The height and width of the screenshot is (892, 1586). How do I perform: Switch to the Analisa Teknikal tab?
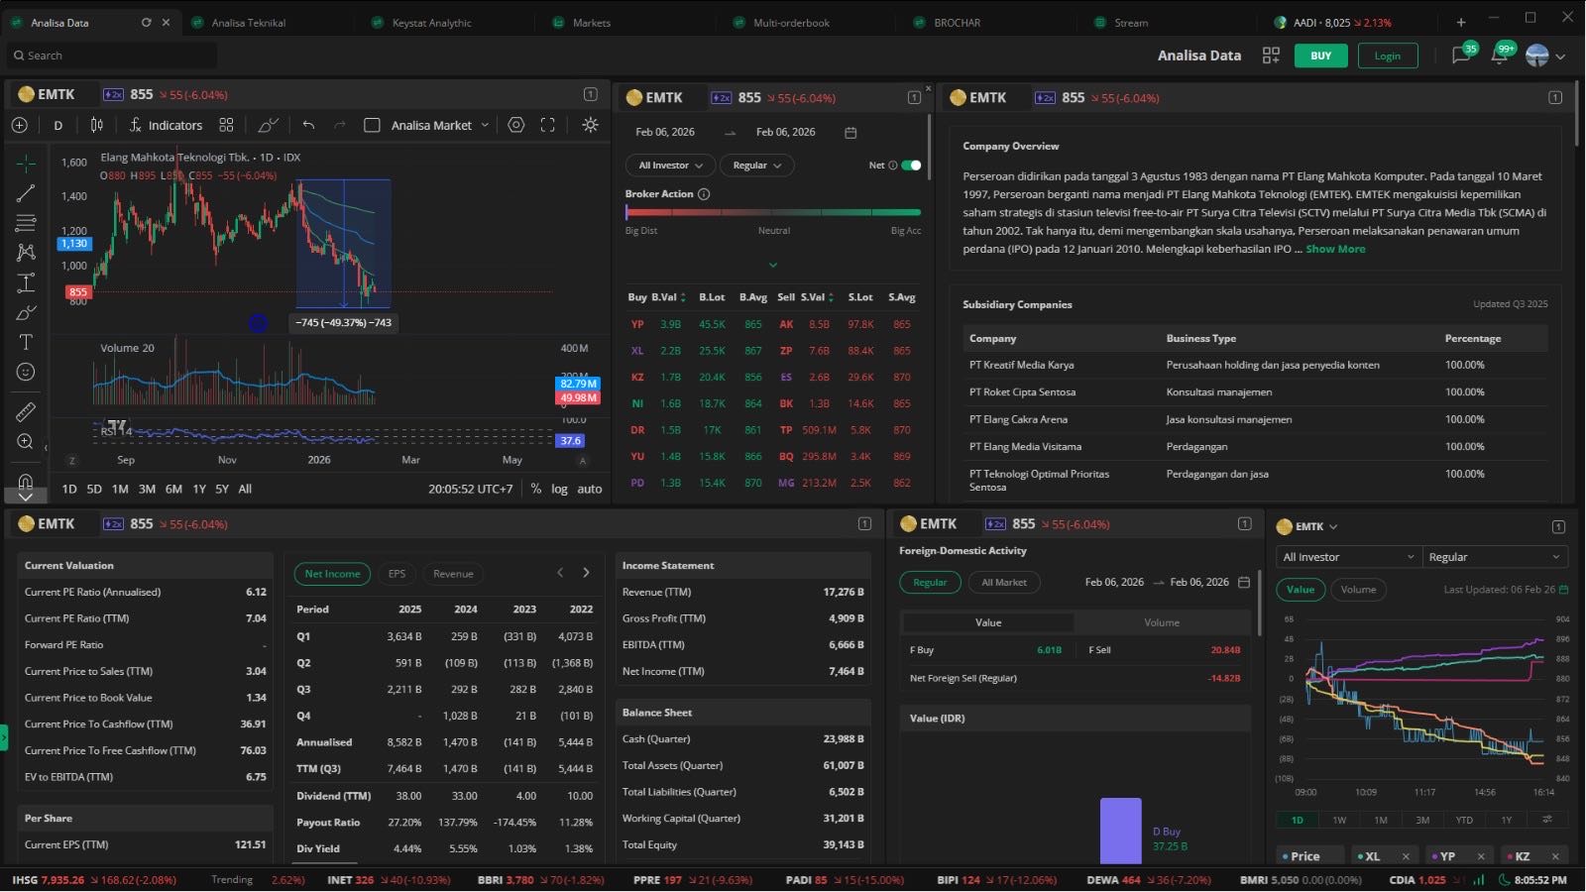click(x=248, y=23)
